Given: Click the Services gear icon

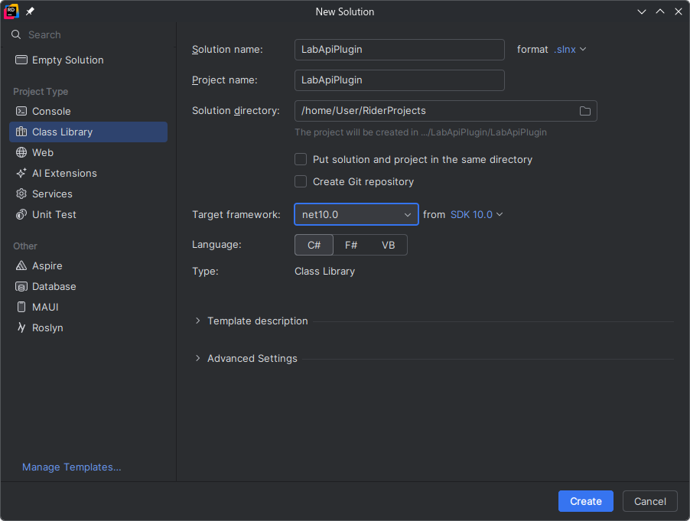Looking at the screenshot, I should click(x=21, y=194).
